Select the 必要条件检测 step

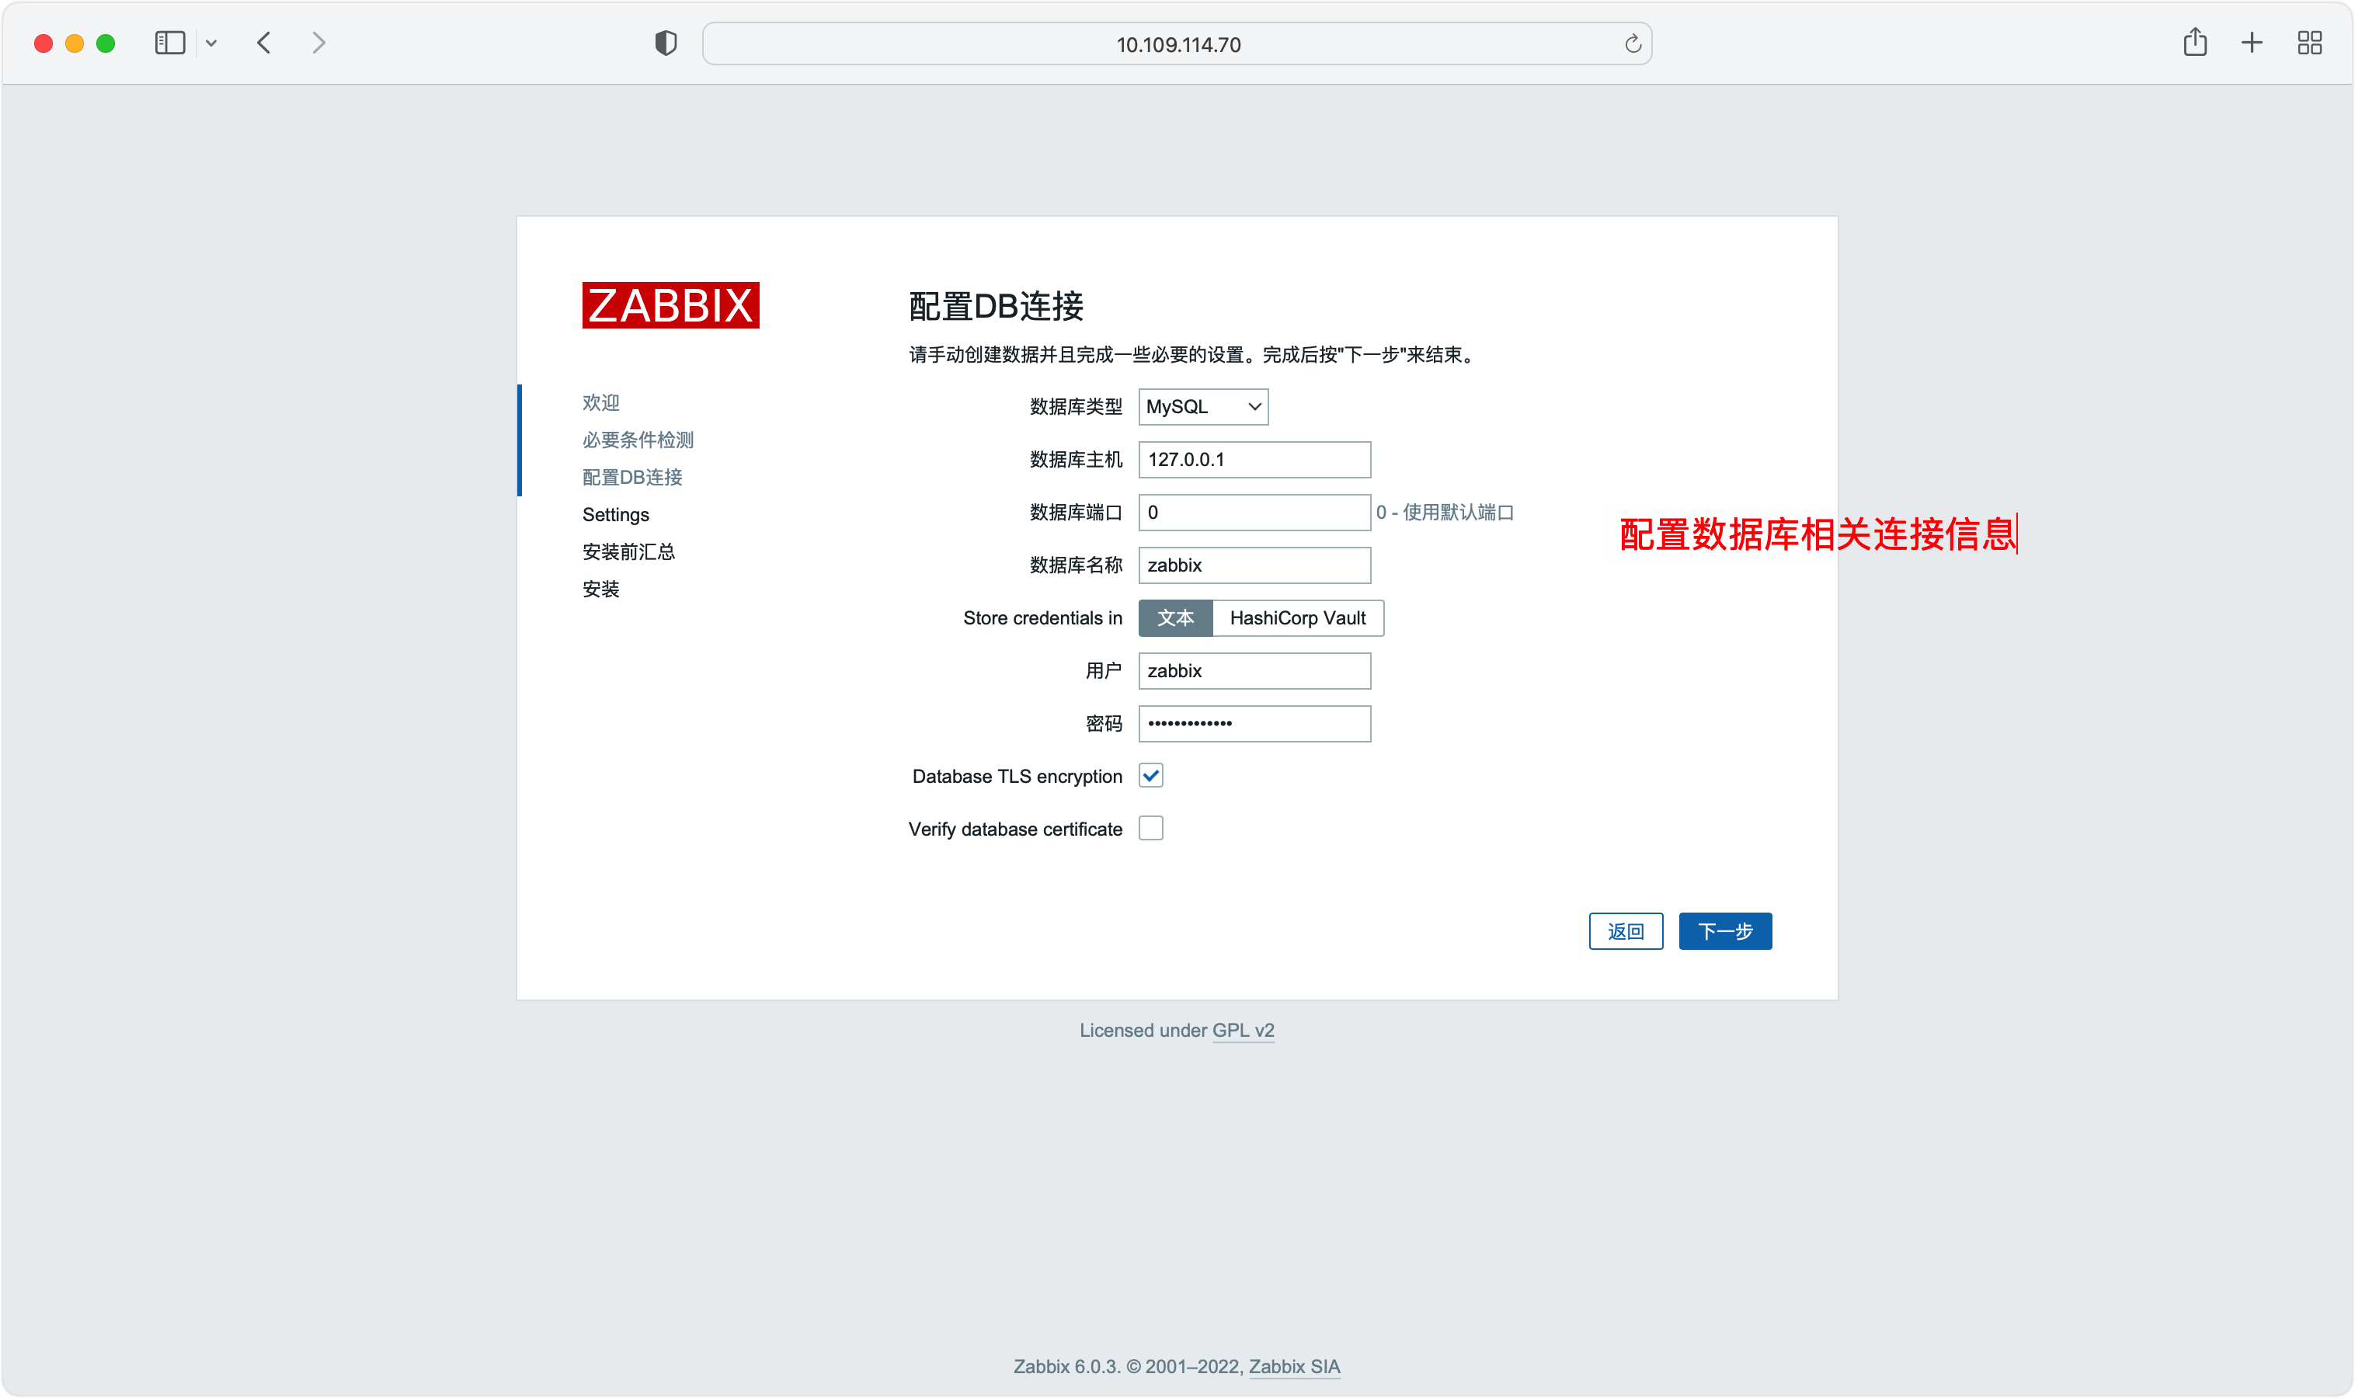coord(638,440)
